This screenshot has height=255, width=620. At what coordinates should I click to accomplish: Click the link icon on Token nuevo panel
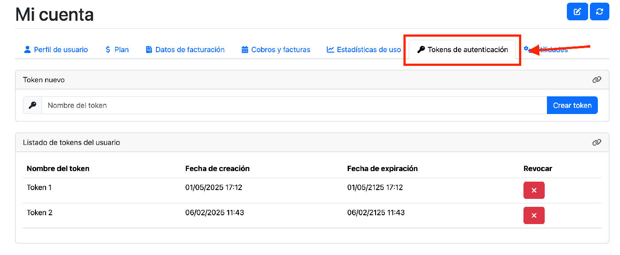597,80
